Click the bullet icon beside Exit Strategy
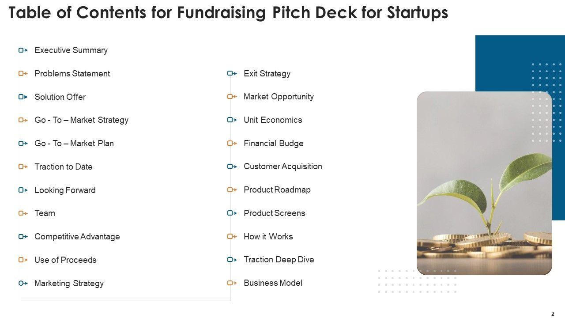Screen dimensions: 565x318 tap(232, 74)
